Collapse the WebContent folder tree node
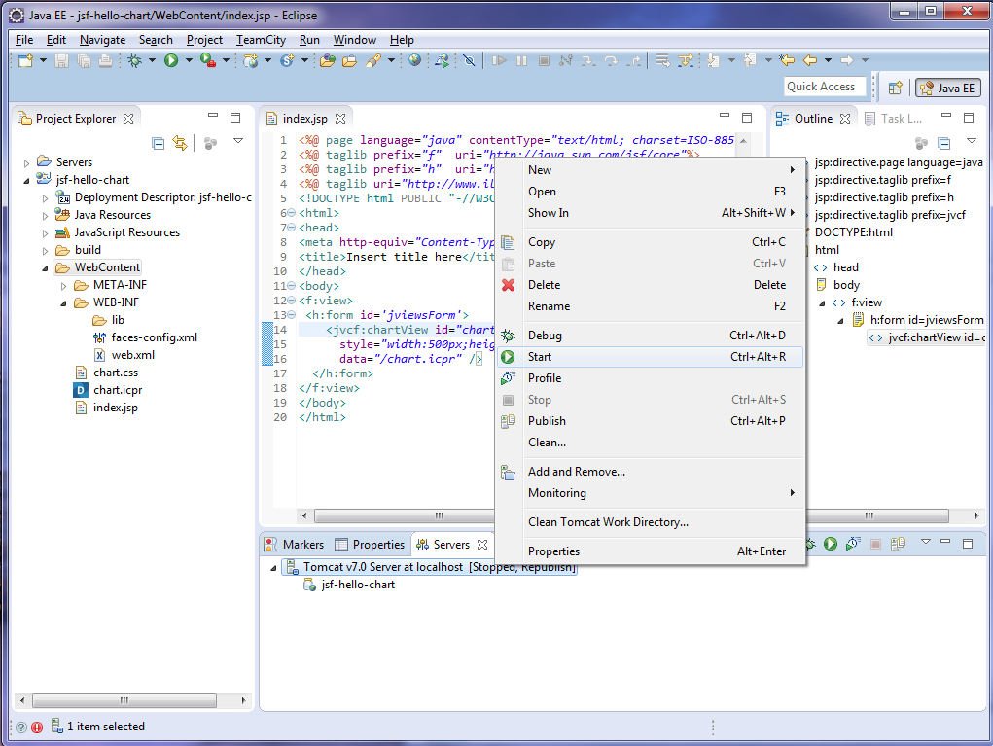The width and height of the screenshot is (993, 746). coord(45,267)
